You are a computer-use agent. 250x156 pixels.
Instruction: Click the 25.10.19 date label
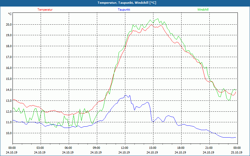coord(237,152)
